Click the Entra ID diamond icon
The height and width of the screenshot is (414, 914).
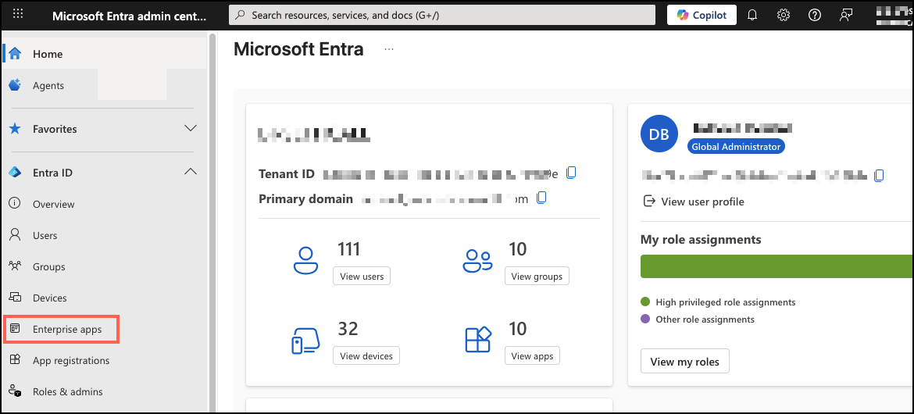click(x=15, y=173)
